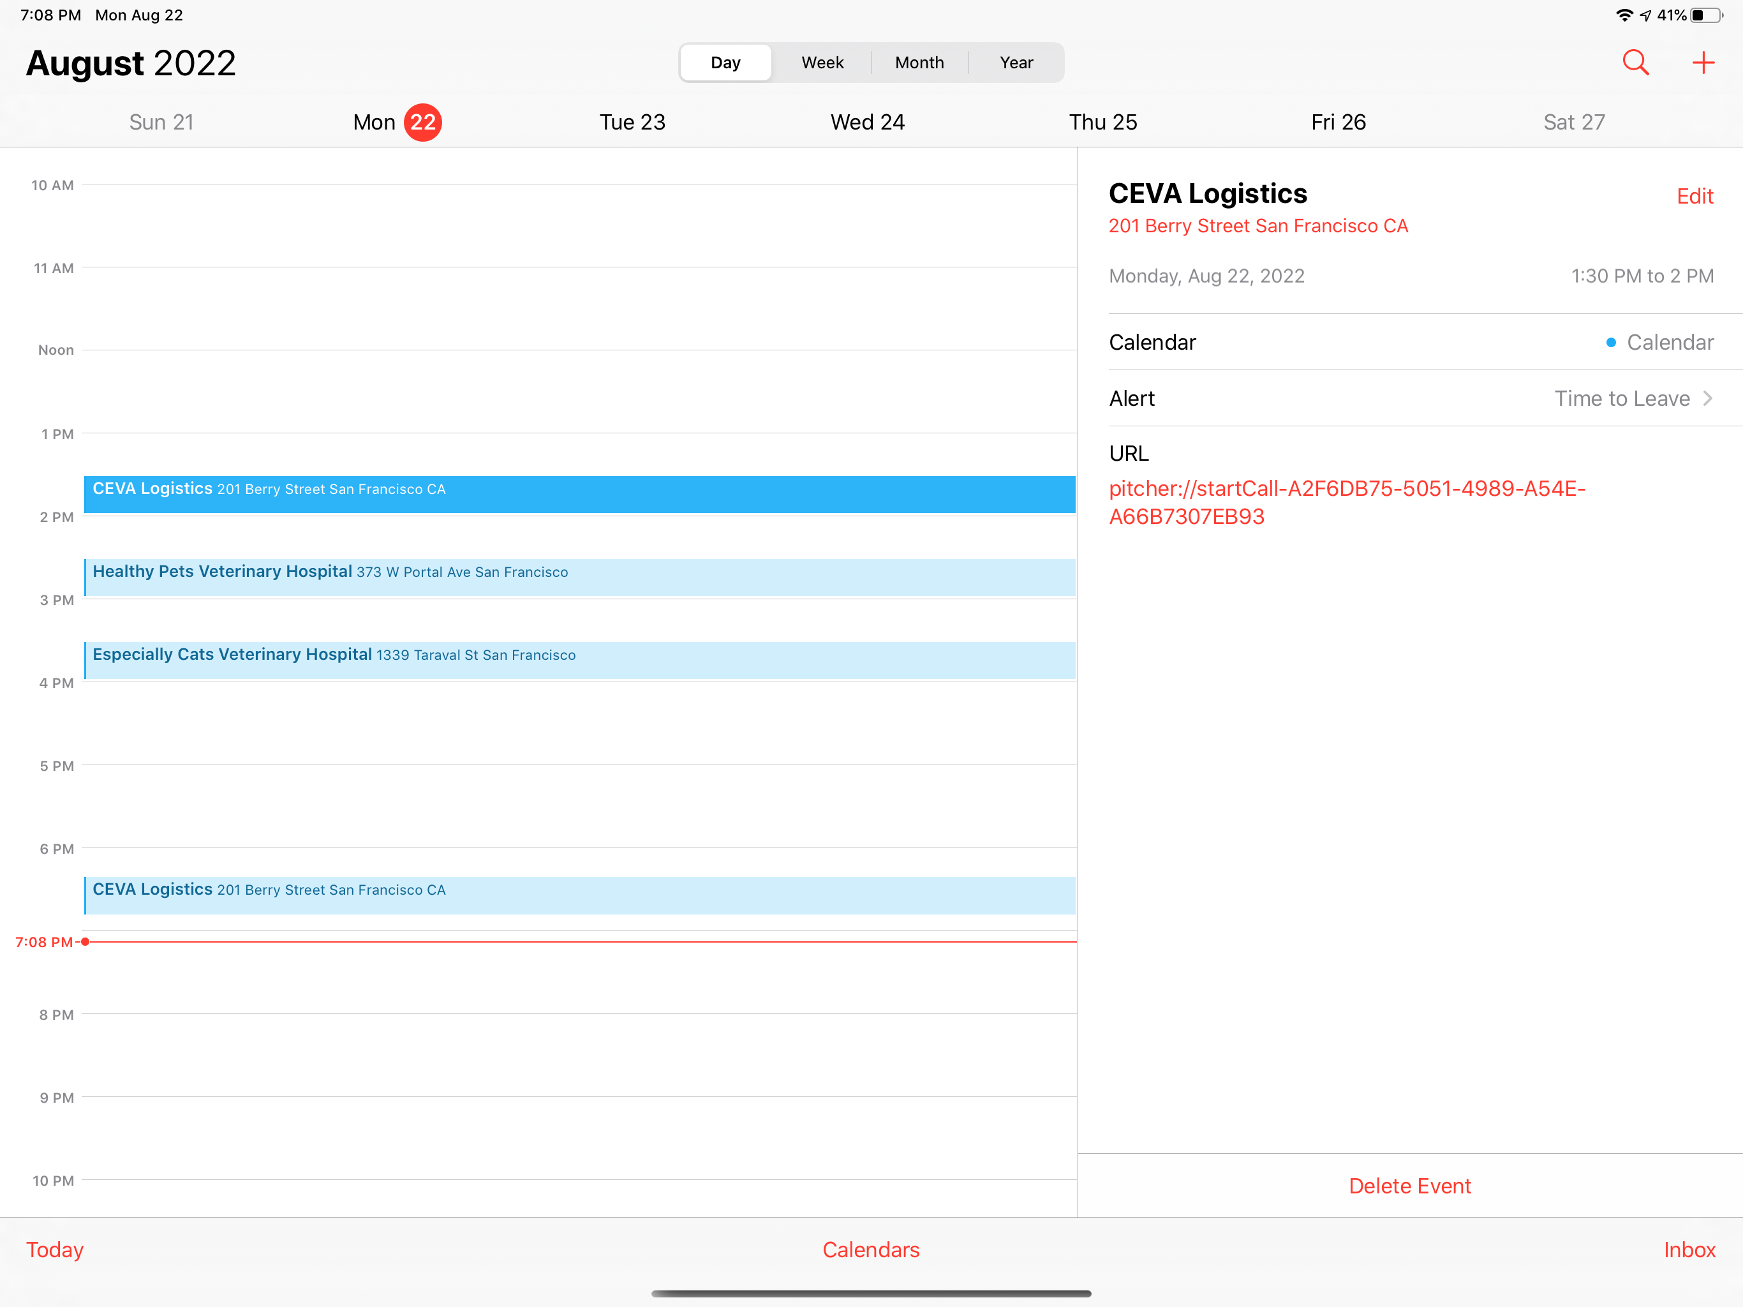
Task: Switch to Week view
Action: click(x=822, y=63)
